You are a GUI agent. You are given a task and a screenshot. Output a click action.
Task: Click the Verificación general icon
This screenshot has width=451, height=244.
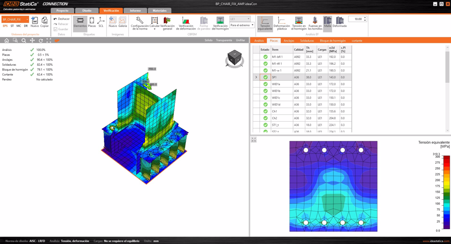167,23
